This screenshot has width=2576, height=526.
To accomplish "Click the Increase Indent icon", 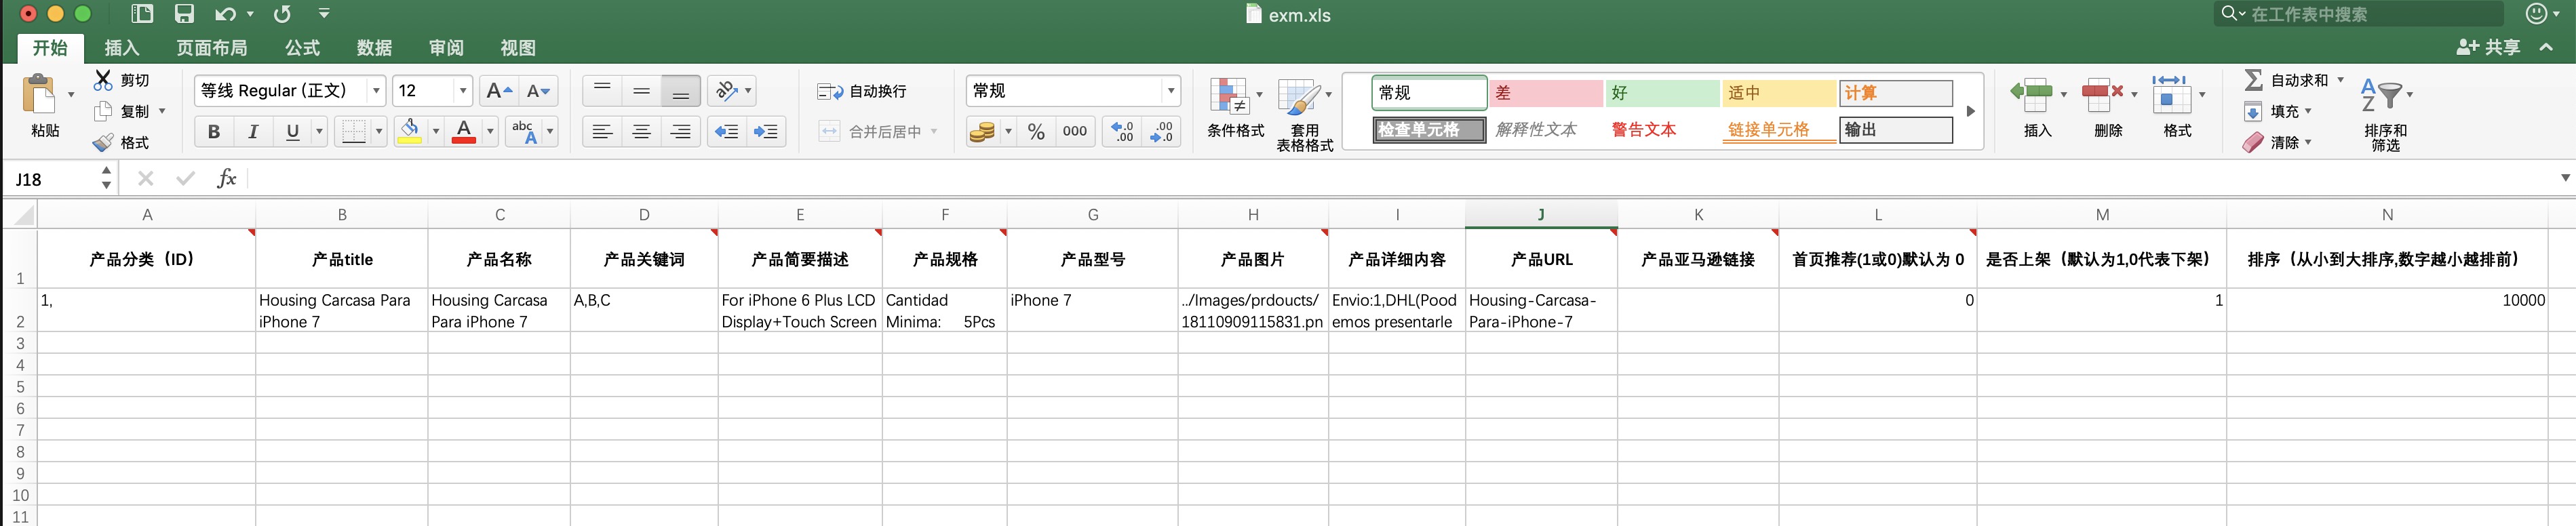I will pyautogui.click(x=766, y=132).
